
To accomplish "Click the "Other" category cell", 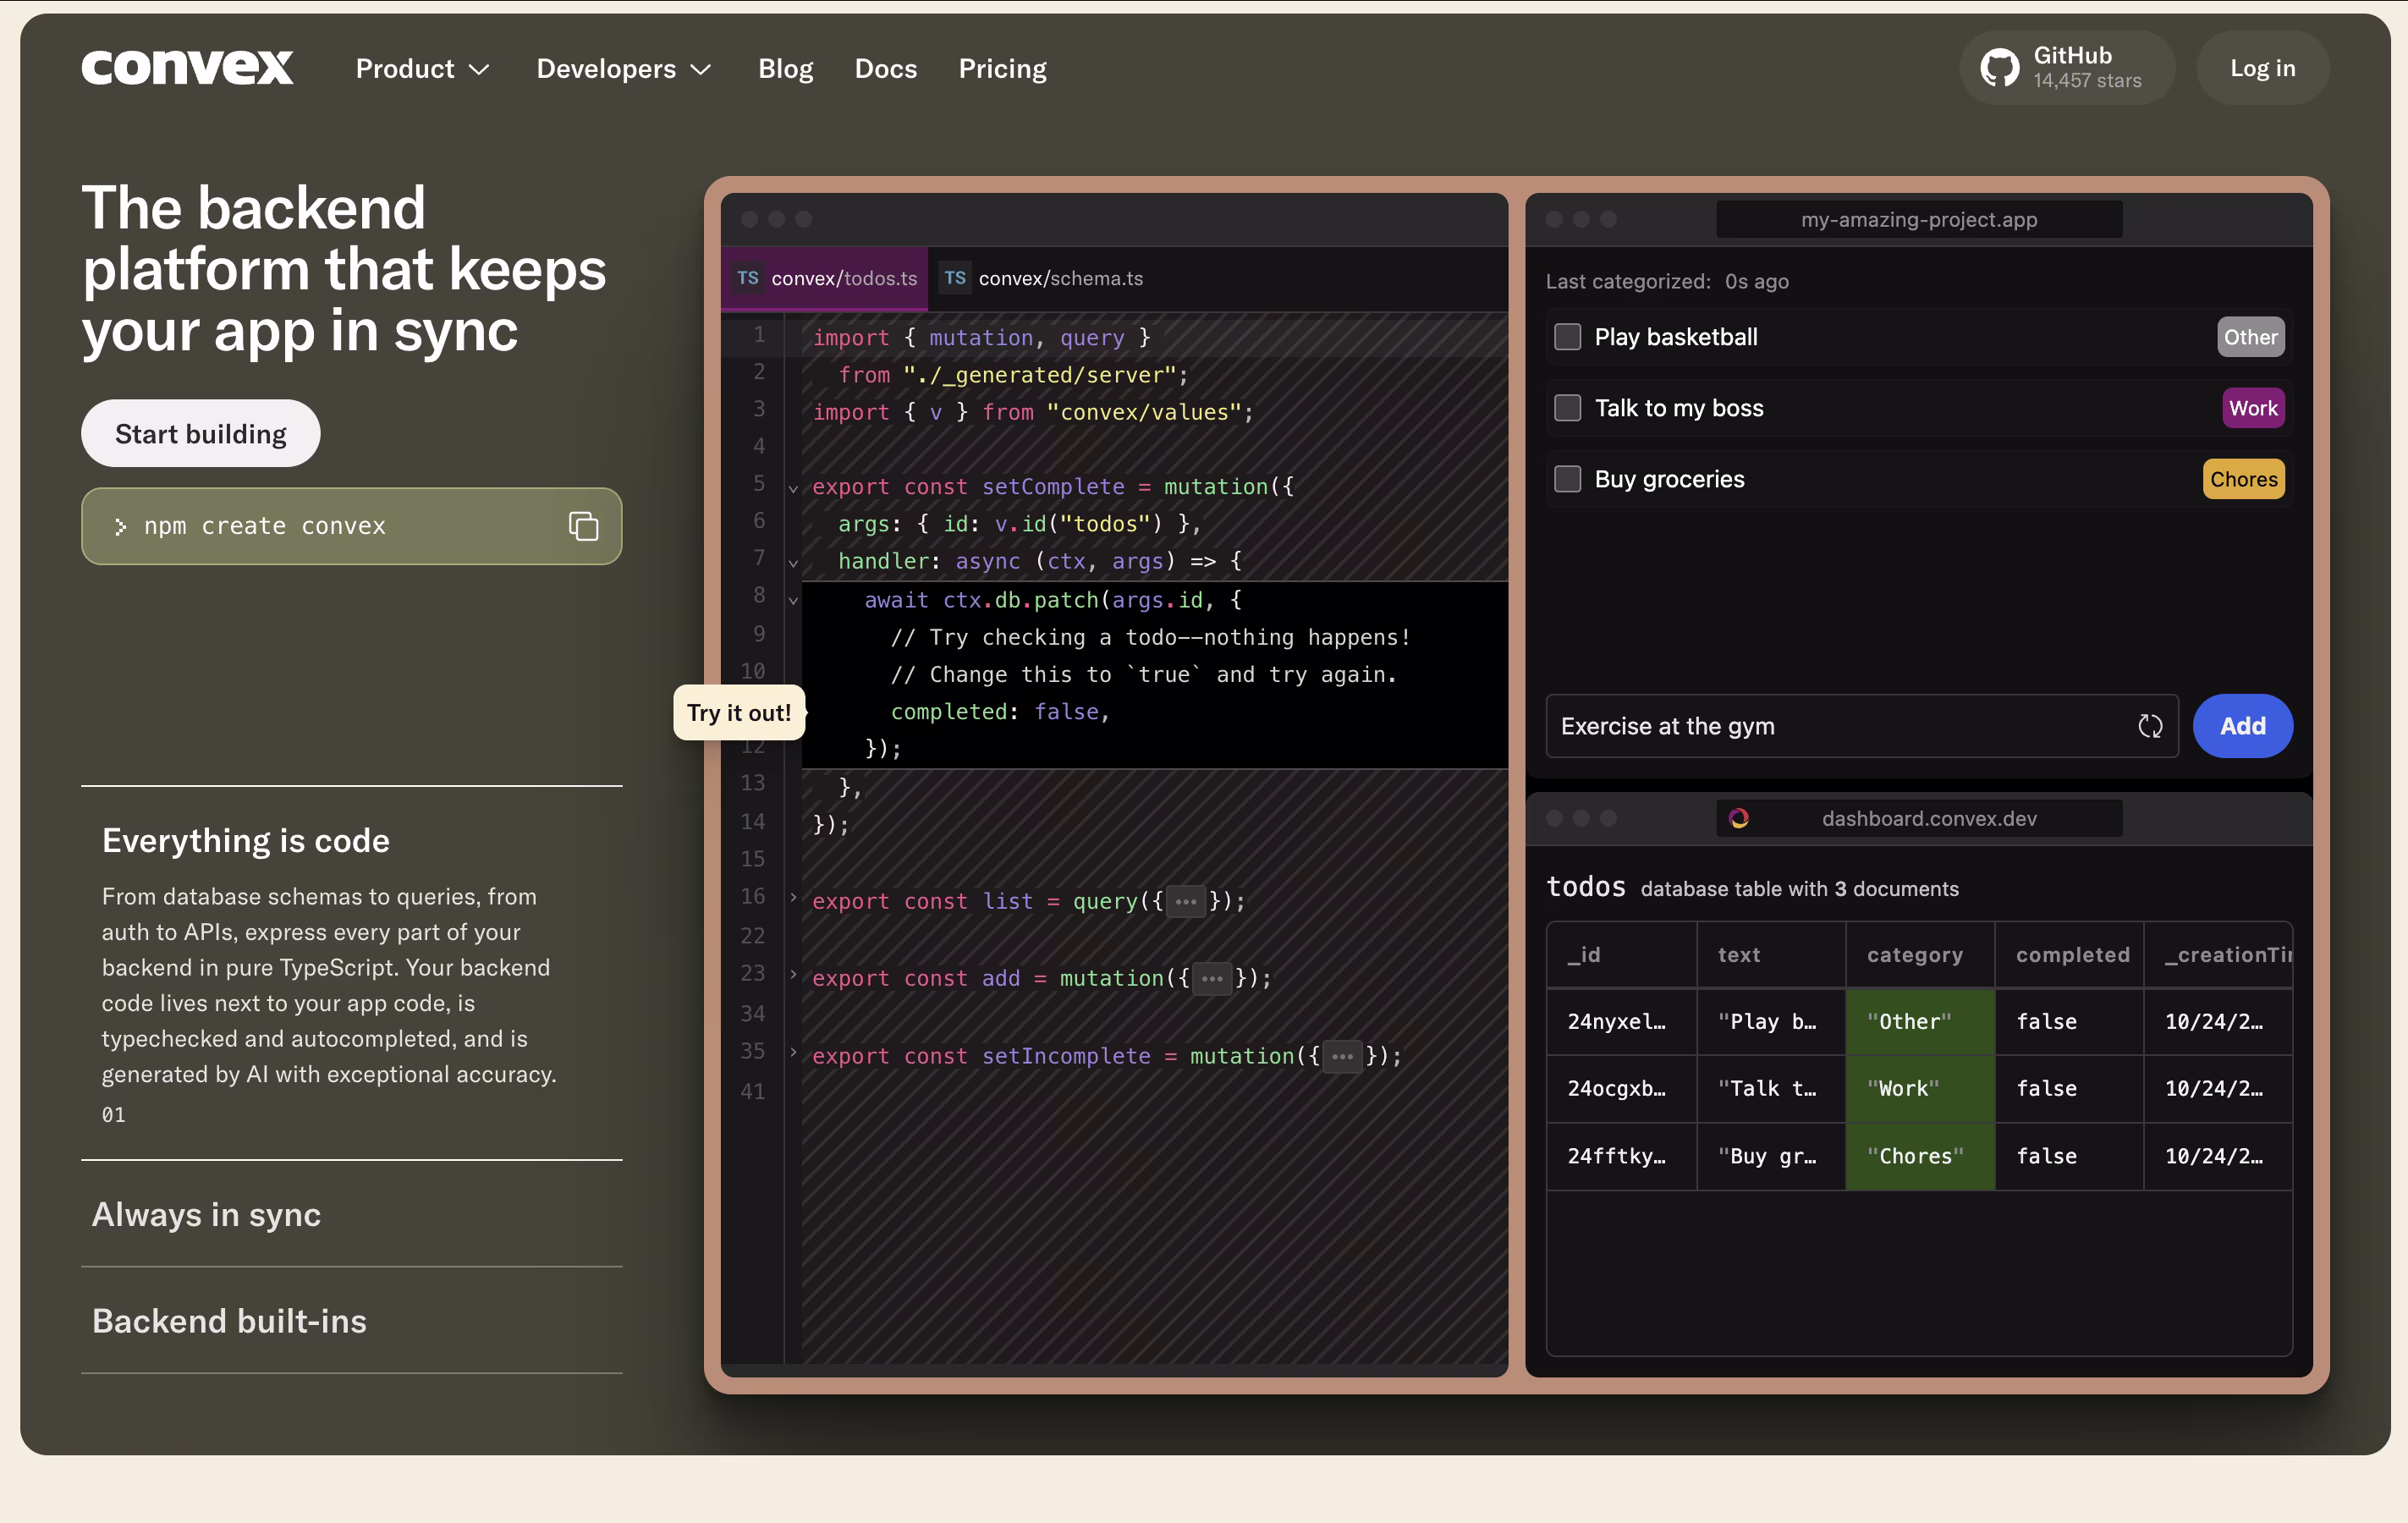I will pos(1920,1021).
